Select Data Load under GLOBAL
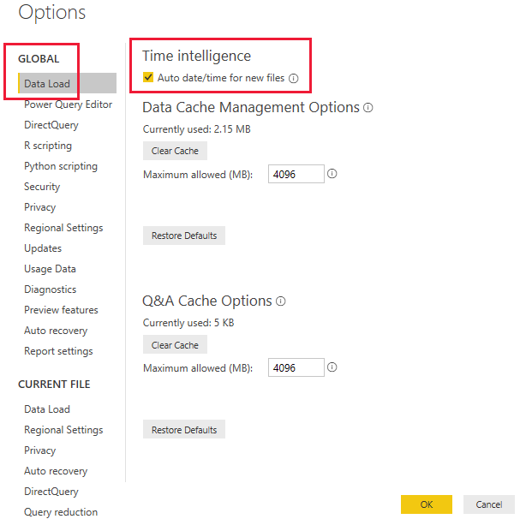The width and height of the screenshot is (520, 525). point(68,83)
